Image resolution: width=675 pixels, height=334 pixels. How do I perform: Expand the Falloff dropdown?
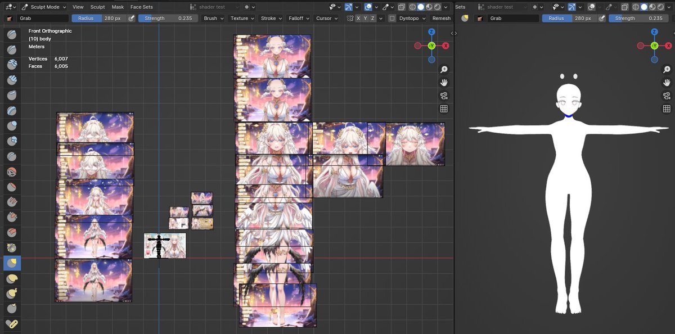coord(299,19)
